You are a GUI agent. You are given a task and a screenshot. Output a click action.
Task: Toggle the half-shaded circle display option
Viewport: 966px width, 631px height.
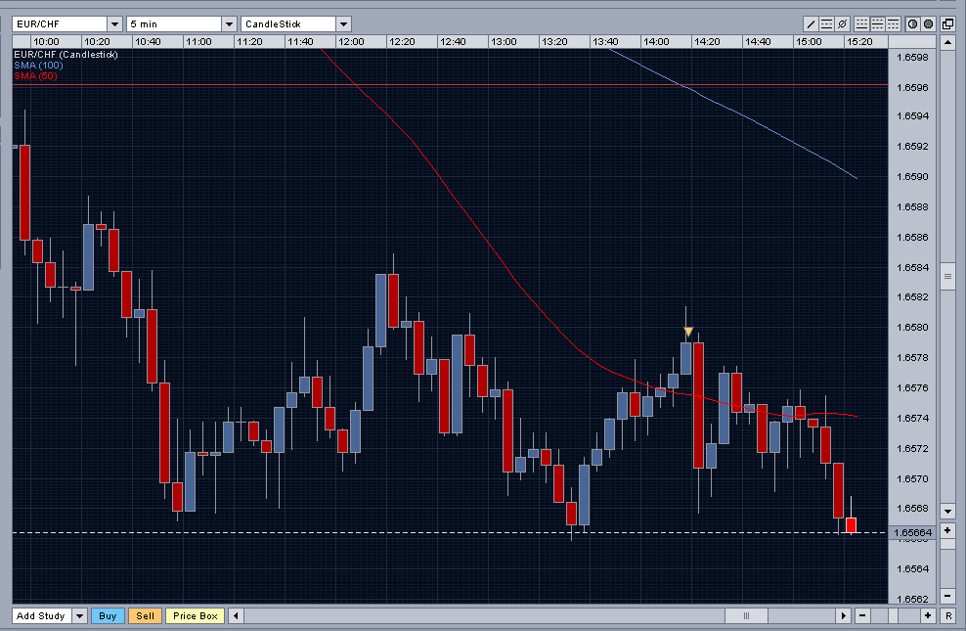[912, 24]
